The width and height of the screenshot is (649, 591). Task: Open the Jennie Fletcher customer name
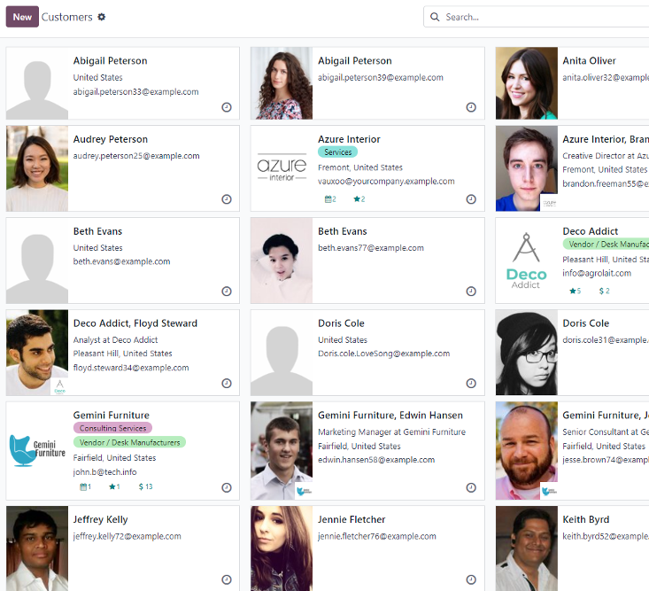(x=352, y=520)
